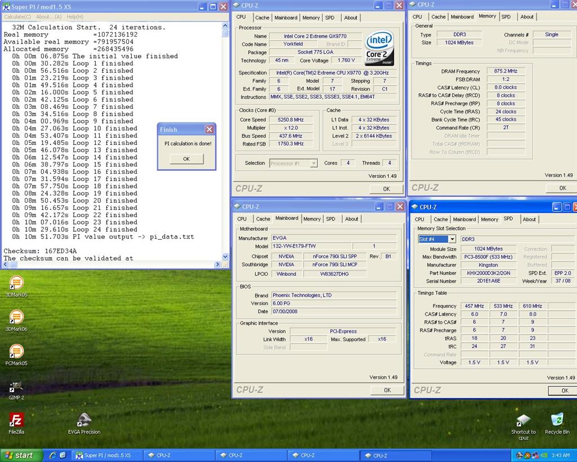This screenshot has height=462, width=577.
Task: Click the first system tray icon
Action: 519,455
